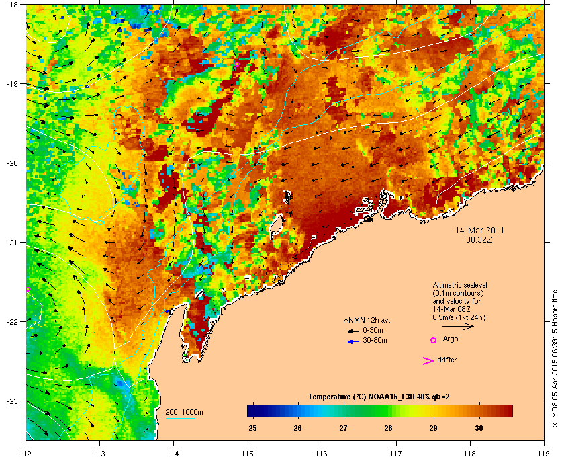
Task: Click the 'ANMN 12h av.' legend heading
Action: coord(367,320)
